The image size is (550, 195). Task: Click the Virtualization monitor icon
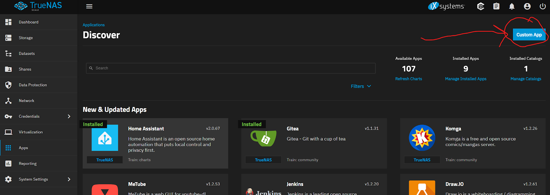click(9, 132)
